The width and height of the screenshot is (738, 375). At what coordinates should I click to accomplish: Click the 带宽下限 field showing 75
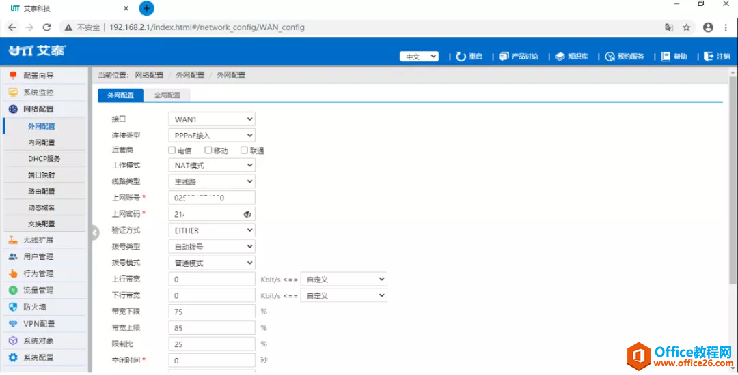(x=212, y=312)
